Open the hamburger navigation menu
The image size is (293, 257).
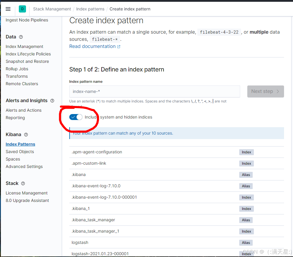coord(8,9)
